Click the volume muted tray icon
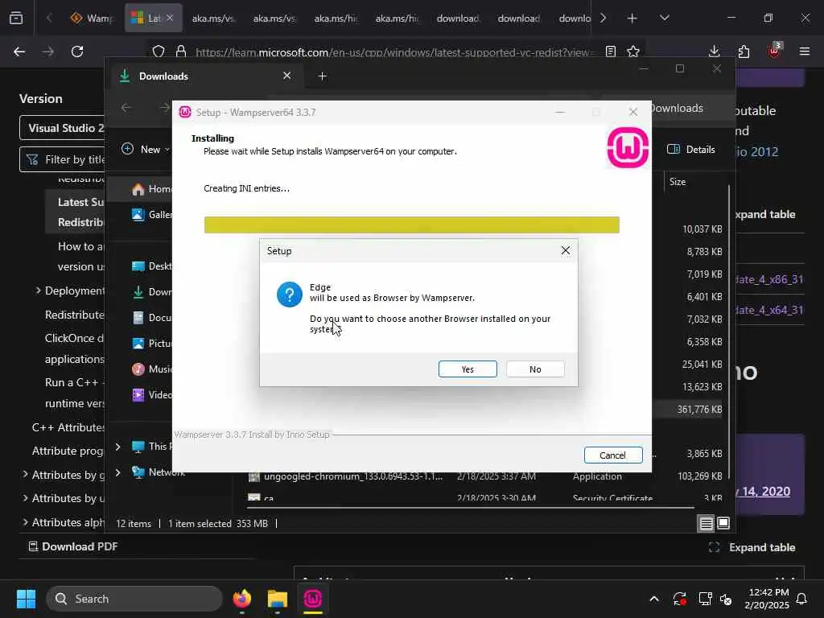Screen dimensions: 824x618 727,599
